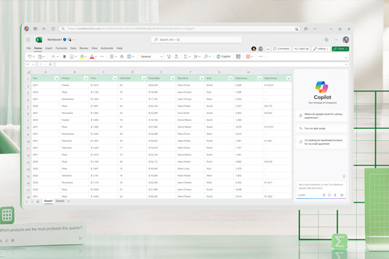Switch to the Insert tab
Image resolution: width=389 pixels, height=259 pixels.
click(49, 48)
